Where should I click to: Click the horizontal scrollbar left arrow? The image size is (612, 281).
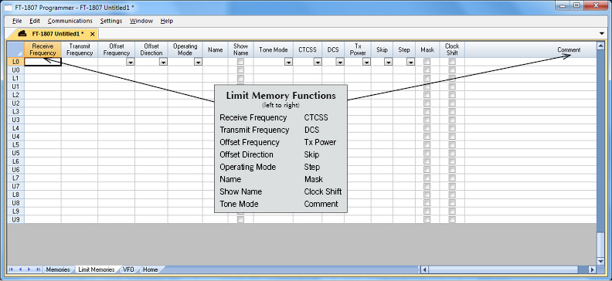425,269
